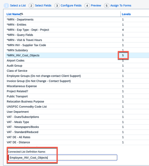Sort by the Levels column header

pyautogui.click(x=126, y=14)
